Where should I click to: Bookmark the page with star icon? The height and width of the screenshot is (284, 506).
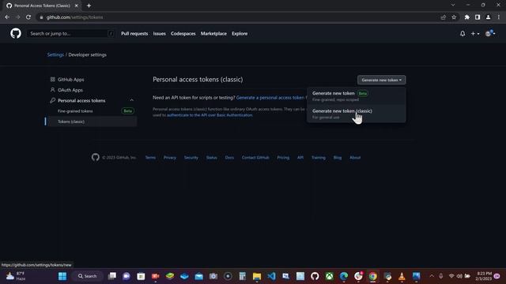(x=454, y=17)
